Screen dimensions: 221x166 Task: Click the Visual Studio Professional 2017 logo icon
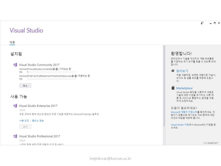pos(15,136)
